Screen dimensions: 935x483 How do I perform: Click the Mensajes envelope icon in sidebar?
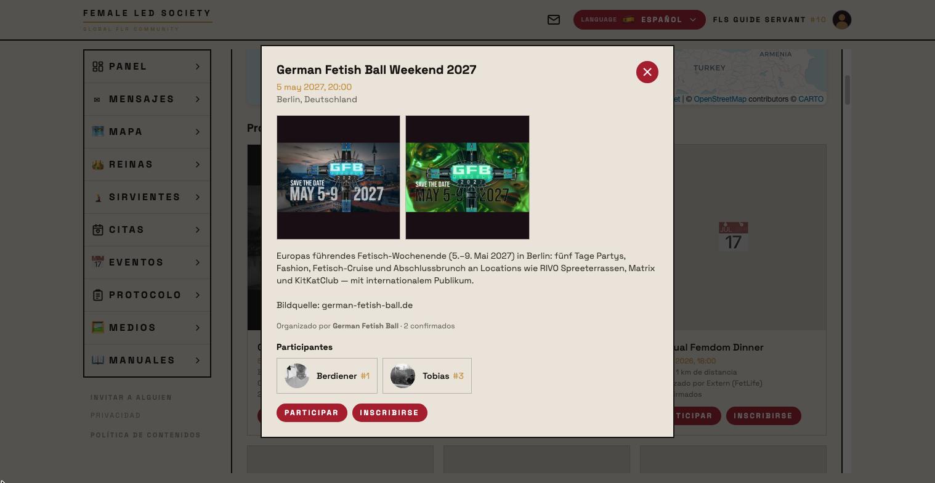(97, 99)
